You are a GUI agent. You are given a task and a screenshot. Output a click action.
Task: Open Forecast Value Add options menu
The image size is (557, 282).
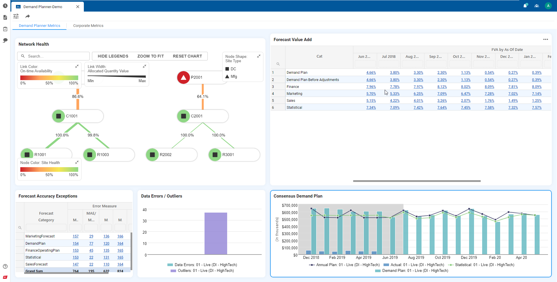pyautogui.click(x=545, y=40)
